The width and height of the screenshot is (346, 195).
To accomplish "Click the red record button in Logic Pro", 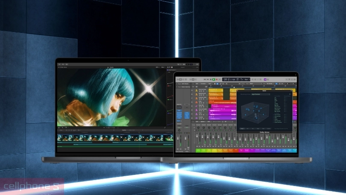I will point(217,80).
